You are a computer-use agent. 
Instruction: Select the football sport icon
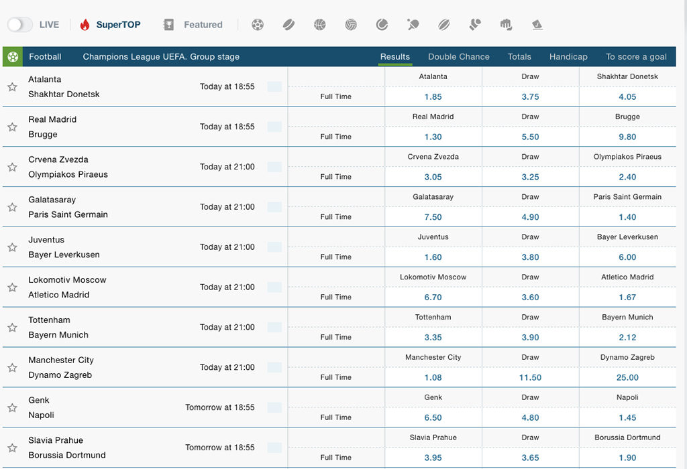(258, 25)
